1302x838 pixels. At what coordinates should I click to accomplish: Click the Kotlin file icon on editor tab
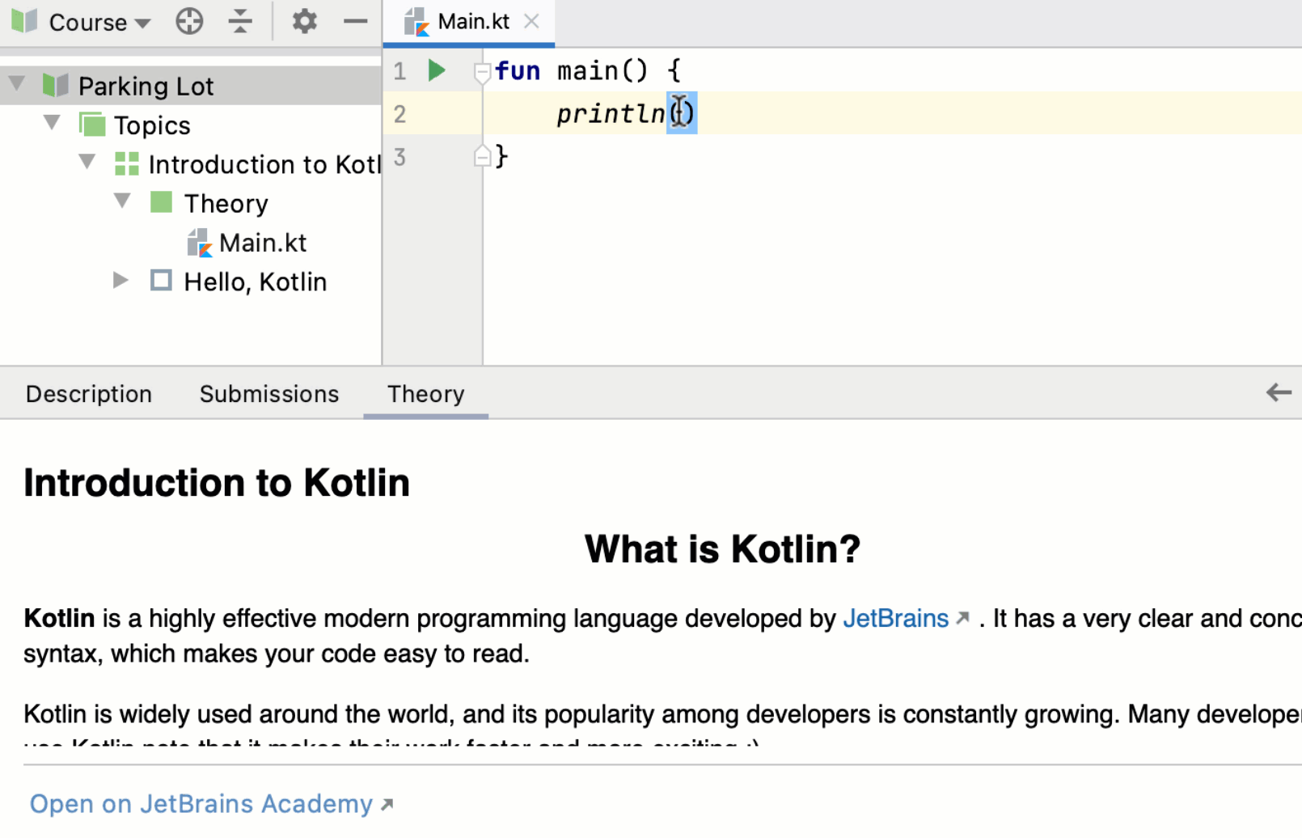click(416, 22)
